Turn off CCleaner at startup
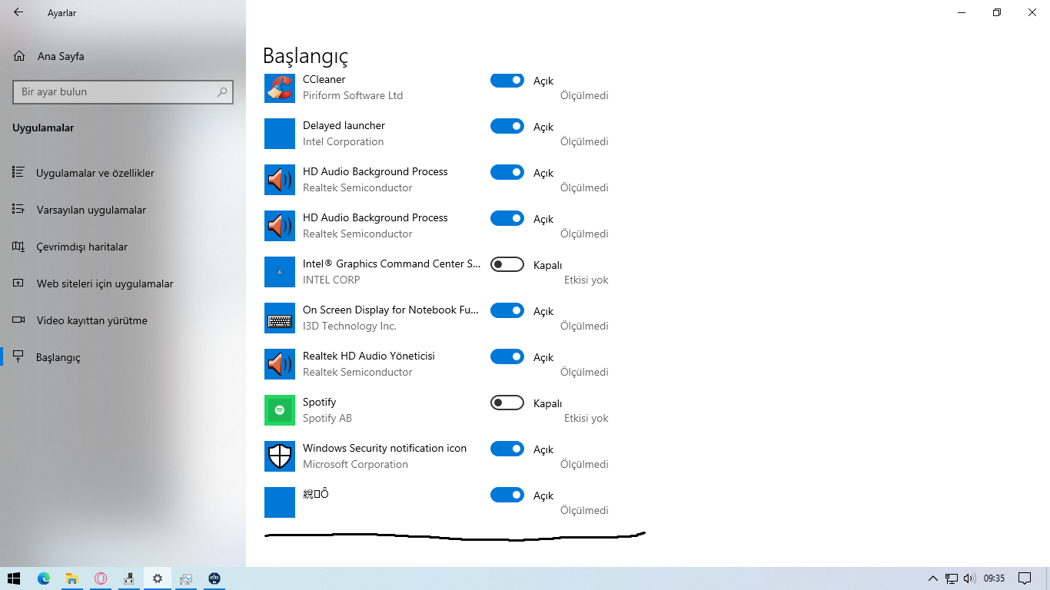1050x590 pixels. point(507,80)
